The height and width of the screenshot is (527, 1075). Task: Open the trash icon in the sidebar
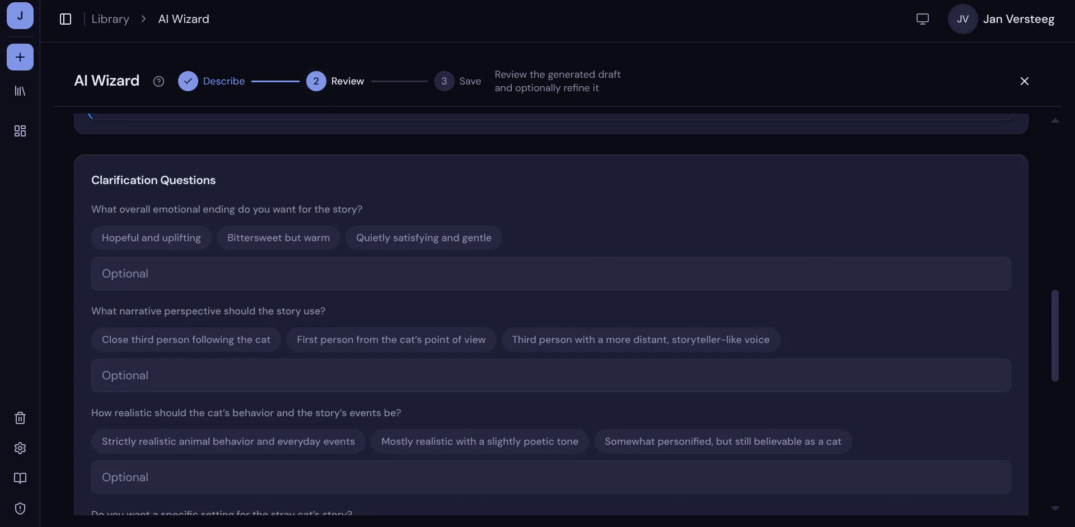(x=20, y=418)
